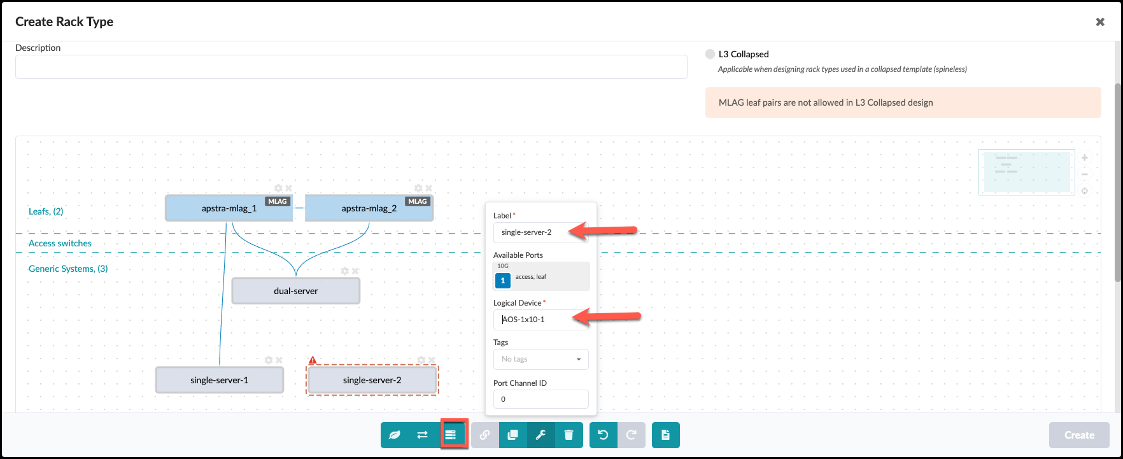Select port 1 in Available Ports
The image size is (1123, 459).
click(503, 280)
